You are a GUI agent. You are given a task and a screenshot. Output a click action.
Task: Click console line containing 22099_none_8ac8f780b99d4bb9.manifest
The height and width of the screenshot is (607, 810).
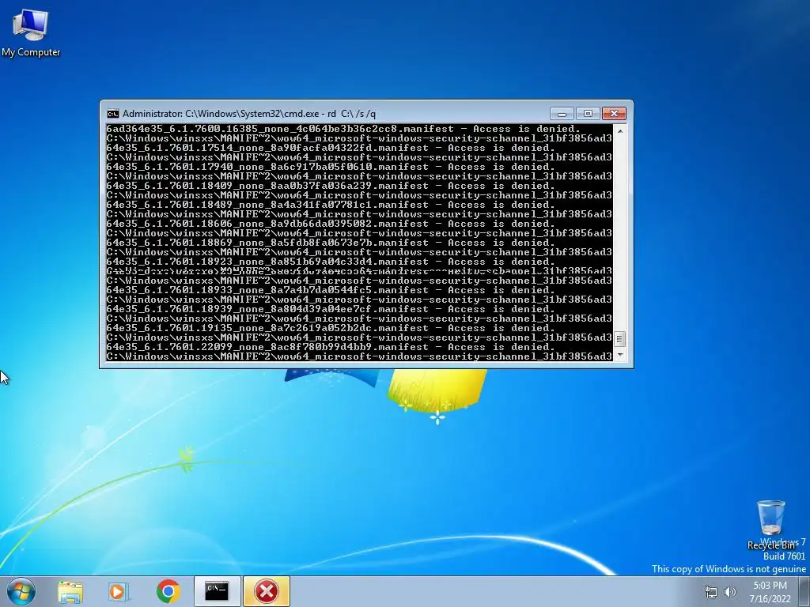[331, 348]
